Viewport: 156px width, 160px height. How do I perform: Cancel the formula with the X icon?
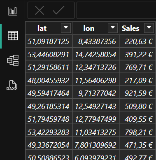tap(40, 10)
